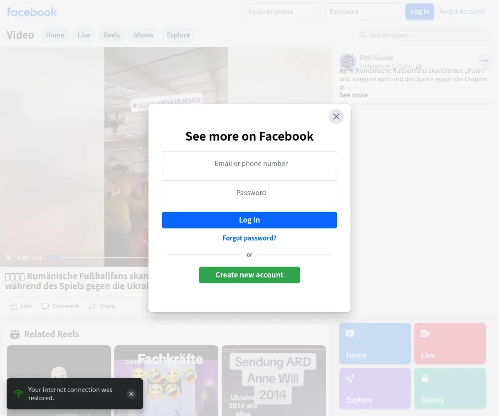Click the Password field in the login dialog
Viewport: 499px width, 416px height.
click(249, 192)
